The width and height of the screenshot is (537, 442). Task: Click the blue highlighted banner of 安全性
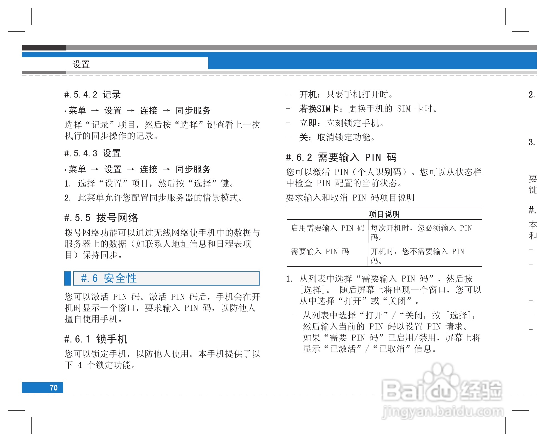pyautogui.click(x=166, y=278)
